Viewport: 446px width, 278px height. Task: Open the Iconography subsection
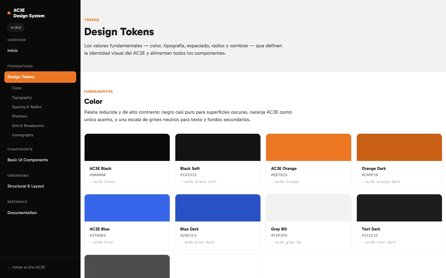(23, 135)
